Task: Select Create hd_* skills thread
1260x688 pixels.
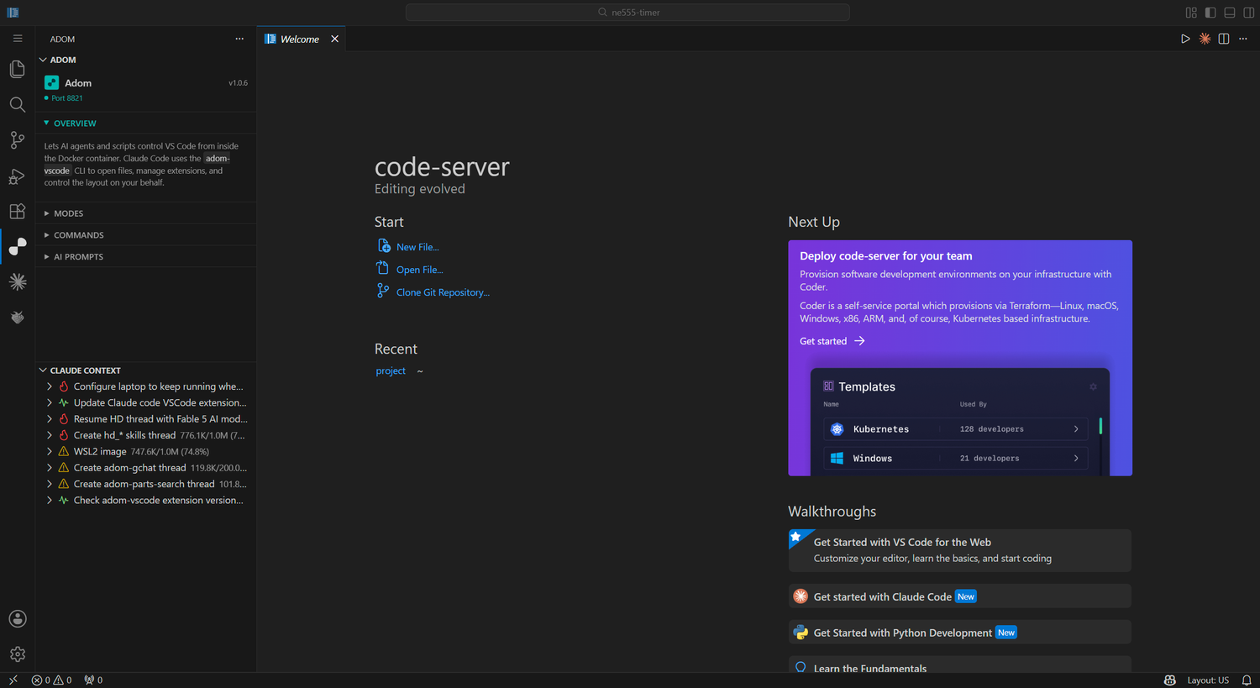Action: (146, 435)
